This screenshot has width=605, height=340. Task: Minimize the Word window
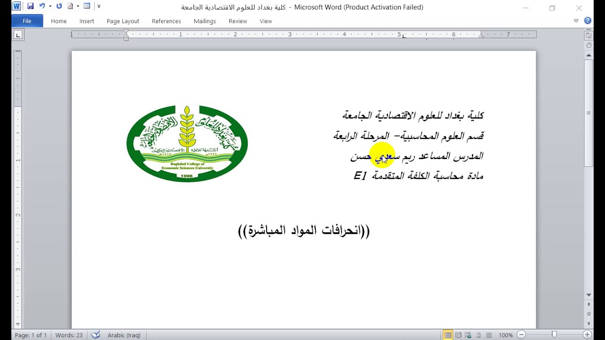pyautogui.click(x=527, y=8)
